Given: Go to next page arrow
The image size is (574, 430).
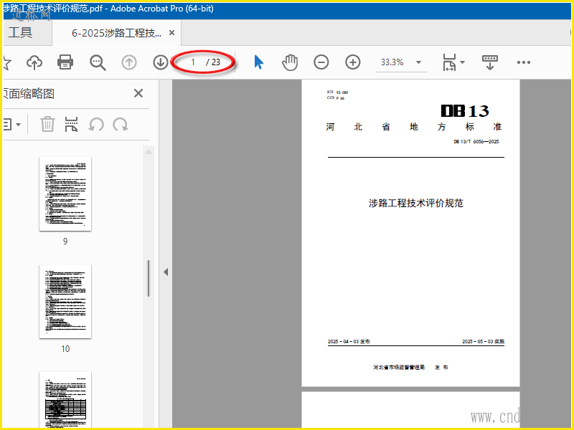Looking at the screenshot, I should tap(160, 62).
